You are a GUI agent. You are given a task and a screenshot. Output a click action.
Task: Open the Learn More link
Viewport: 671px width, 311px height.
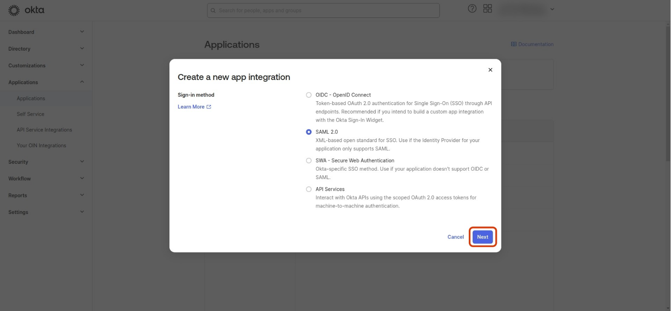tap(195, 107)
